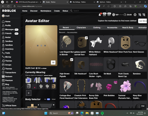Add page to favorites with star icon
The width and height of the screenshot is (148, 116).
(109, 6)
